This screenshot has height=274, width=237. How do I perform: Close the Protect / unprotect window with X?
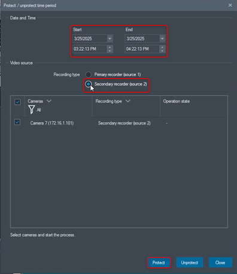point(230,5)
